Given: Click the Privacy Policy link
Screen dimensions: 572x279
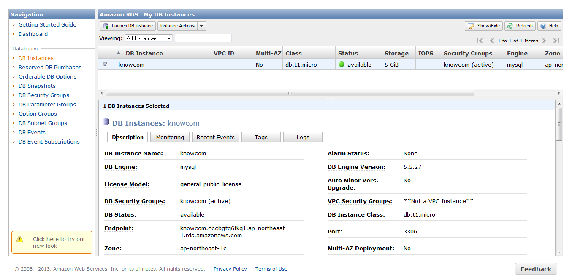Looking at the screenshot, I should click(x=230, y=269).
